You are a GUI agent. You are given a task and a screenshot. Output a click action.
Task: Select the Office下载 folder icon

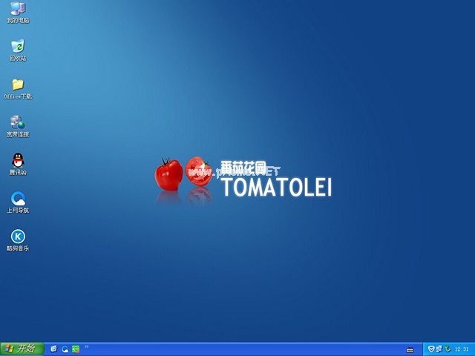click(x=18, y=85)
